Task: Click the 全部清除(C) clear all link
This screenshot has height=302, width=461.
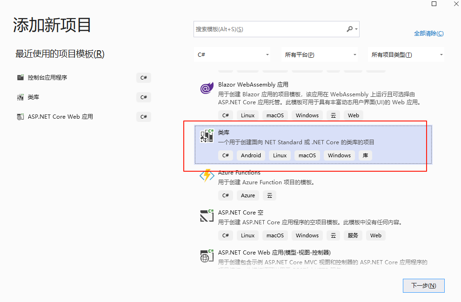Action: pyautogui.click(x=428, y=34)
